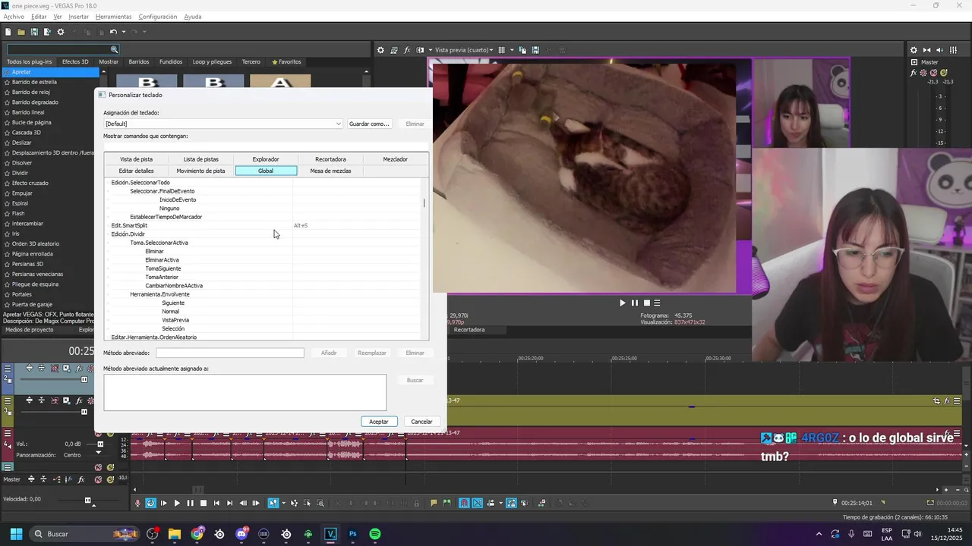
Task: Play the preview with preview Play button
Action: [623, 303]
